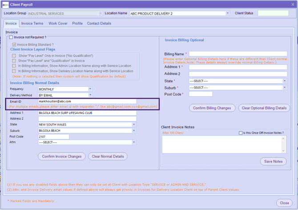Click Invoice Billing Normal Details heading
298x210 pixels.
[x=34, y=83]
